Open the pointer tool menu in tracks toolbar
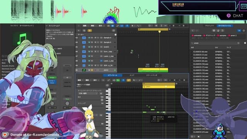Screen dimensions: 247x139 pyautogui.click(x=133, y=26)
